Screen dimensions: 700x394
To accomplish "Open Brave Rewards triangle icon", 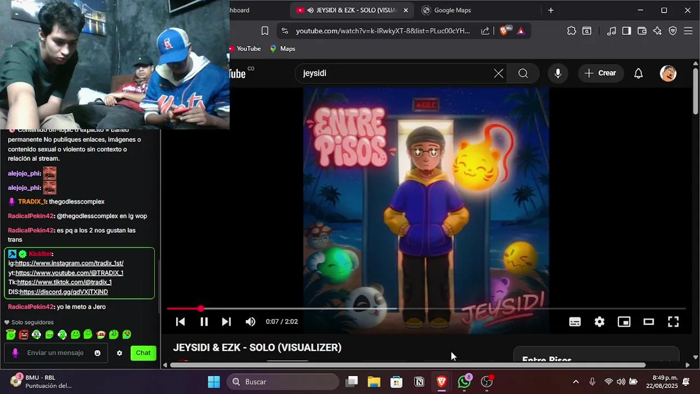I will pyautogui.click(x=521, y=31).
